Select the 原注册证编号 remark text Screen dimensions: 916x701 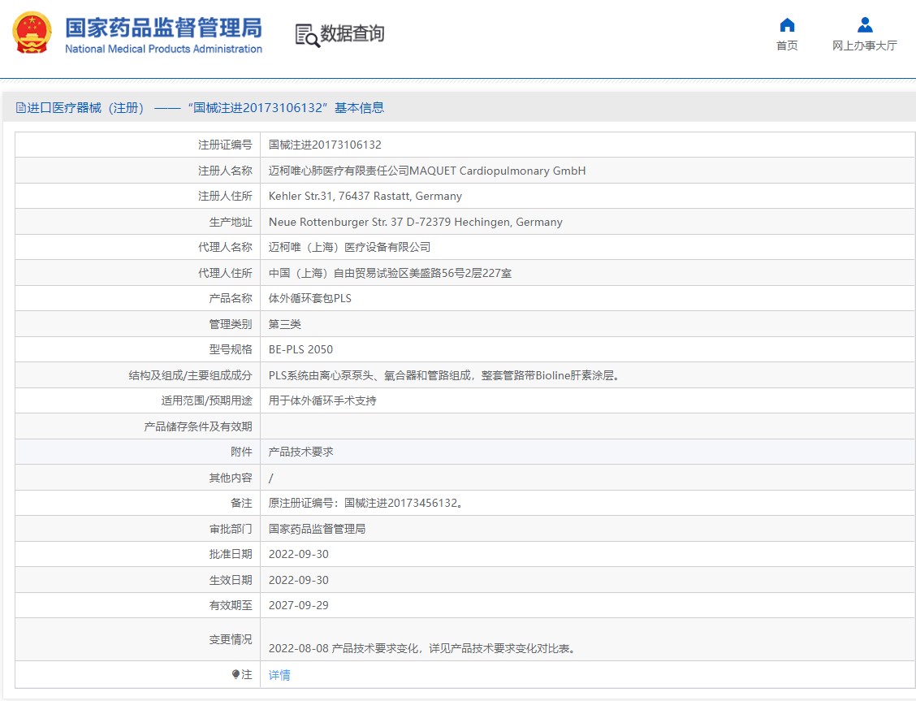point(366,503)
